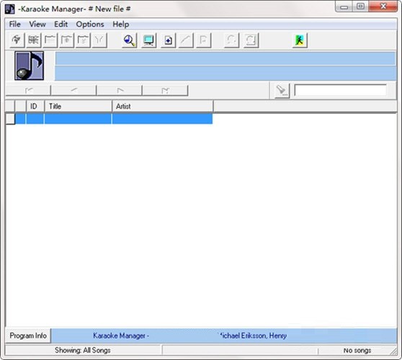This screenshot has width=402, height=360.
Task: Click the search text input field
Action: click(x=341, y=91)
